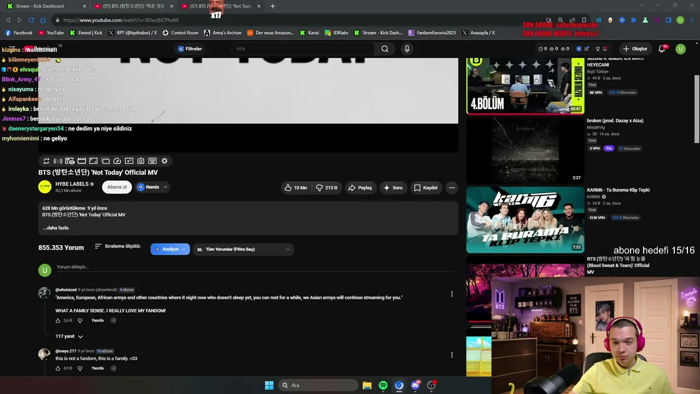Click the camera screenshot icon under the video
This screenshot has height=394, width=700.
pyautogui.click(x=141, y=161)
